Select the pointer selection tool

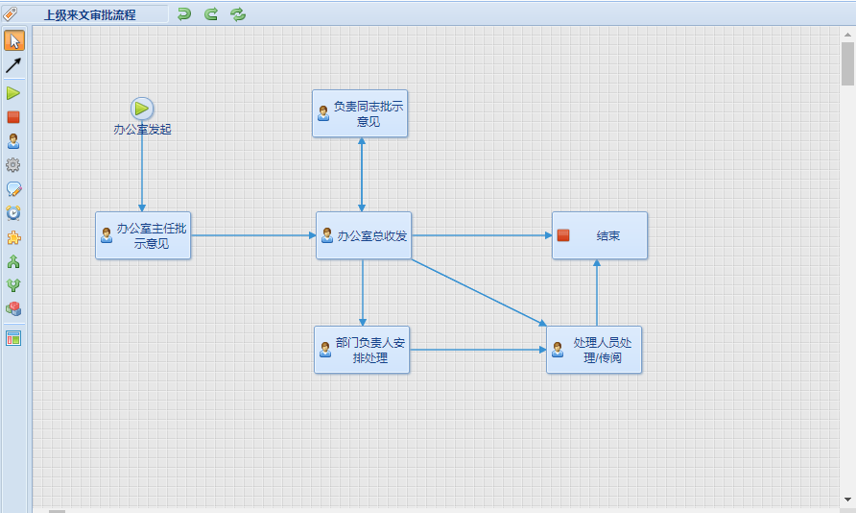(13, 41)
